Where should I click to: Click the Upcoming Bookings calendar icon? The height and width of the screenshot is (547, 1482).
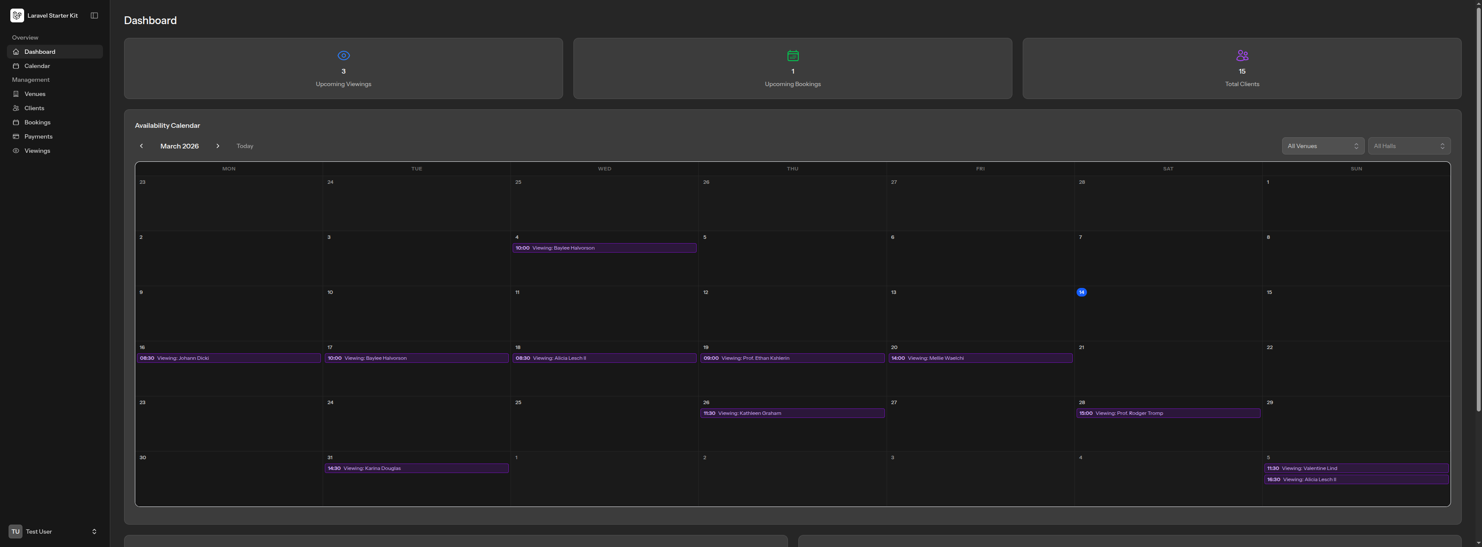(793, 55)
